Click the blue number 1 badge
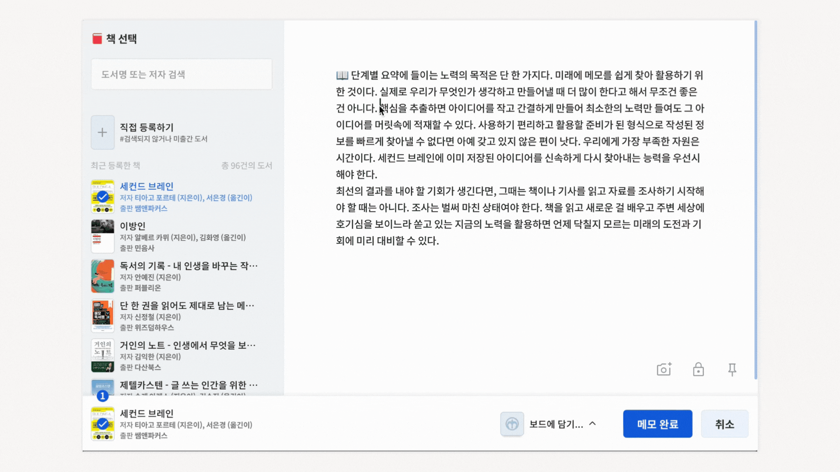Viewport: 840px width, 472px height. pos(102,396)
